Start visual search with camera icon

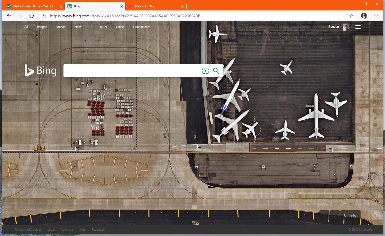coord(205,71)
